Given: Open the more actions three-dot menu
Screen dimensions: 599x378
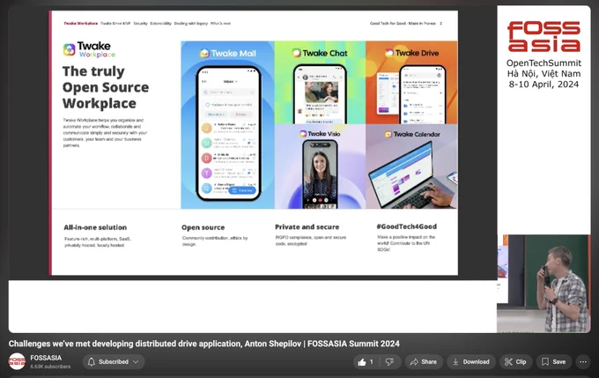Looking at the screenshot, I should coord(583,361).
